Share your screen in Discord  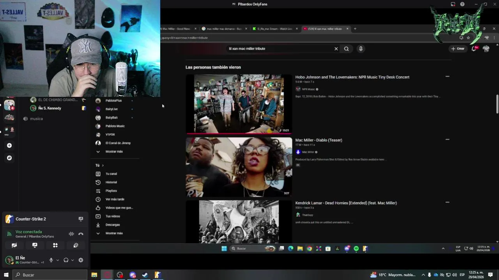pos(35,245)
